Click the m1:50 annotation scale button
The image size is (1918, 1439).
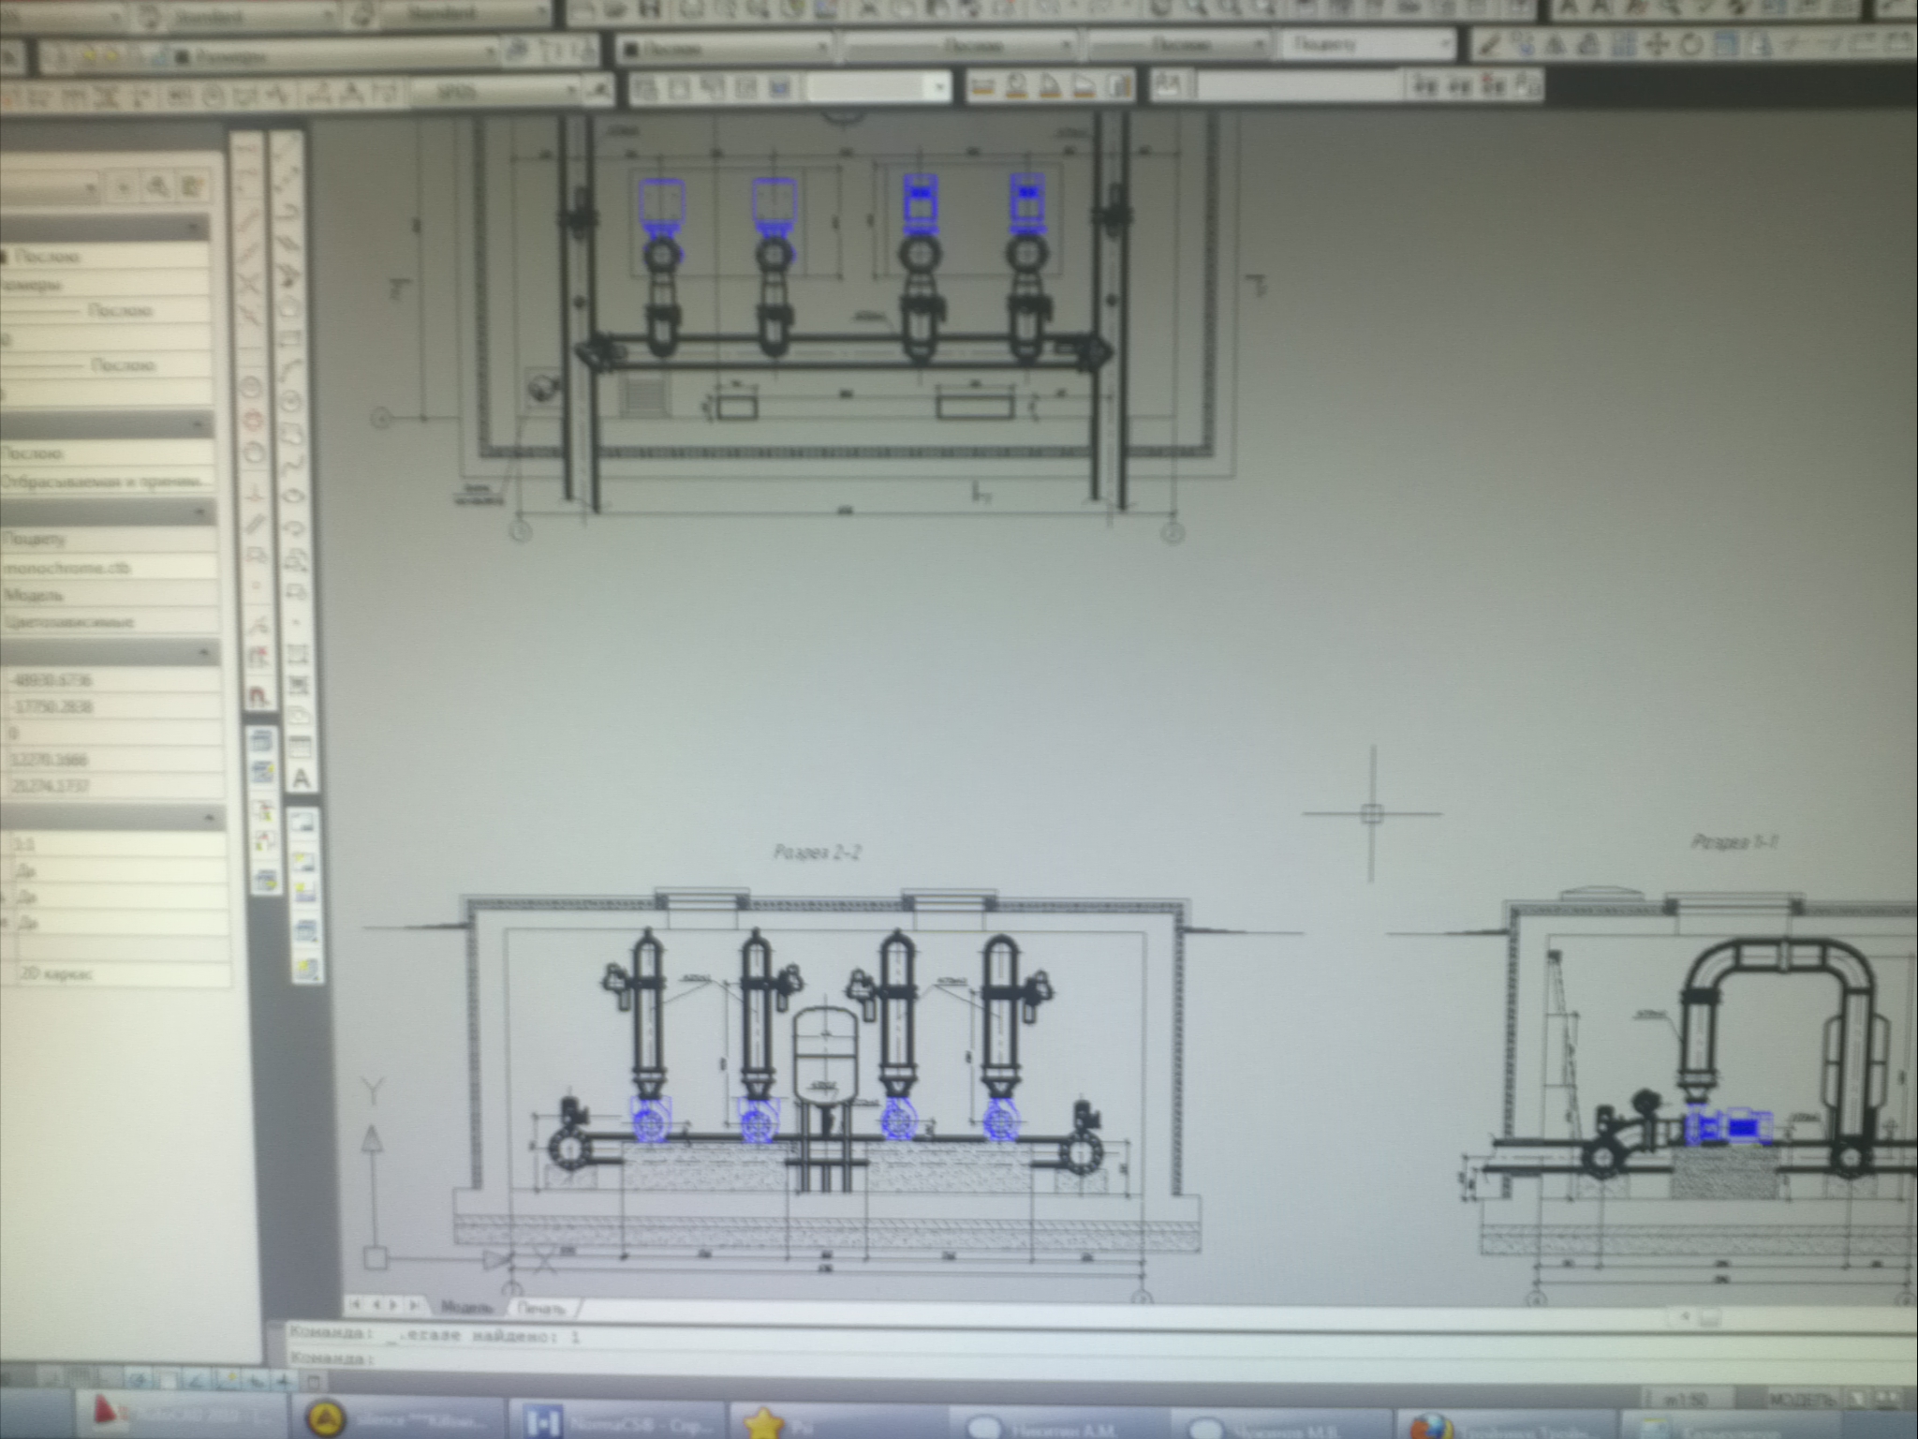[1686, 1400]
